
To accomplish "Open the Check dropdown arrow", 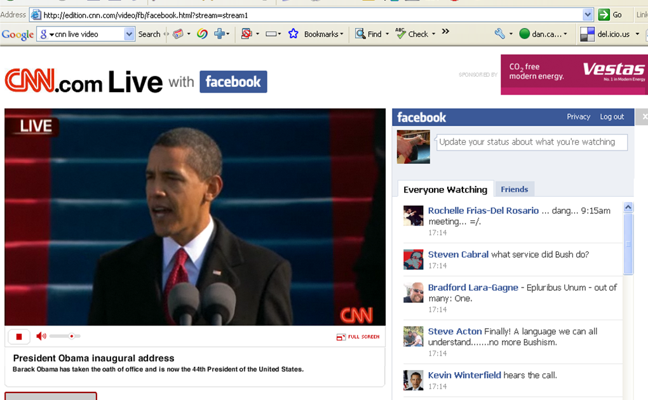I will click(x=433, y=34).
